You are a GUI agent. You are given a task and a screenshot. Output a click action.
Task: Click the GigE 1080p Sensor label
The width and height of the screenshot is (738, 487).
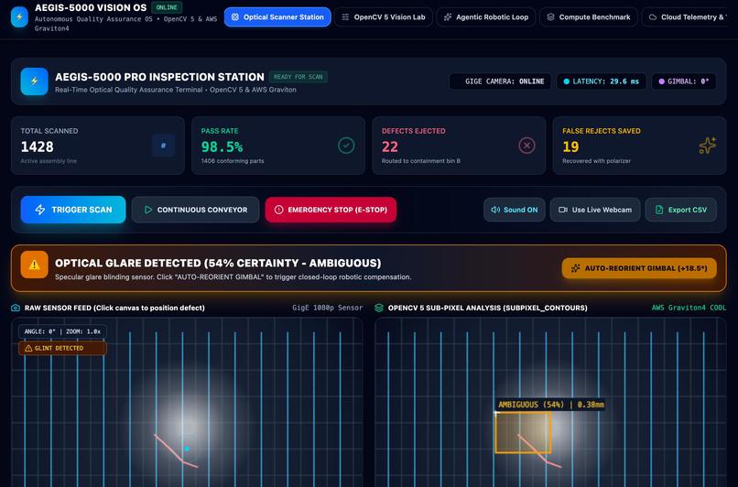coord(328,308)
